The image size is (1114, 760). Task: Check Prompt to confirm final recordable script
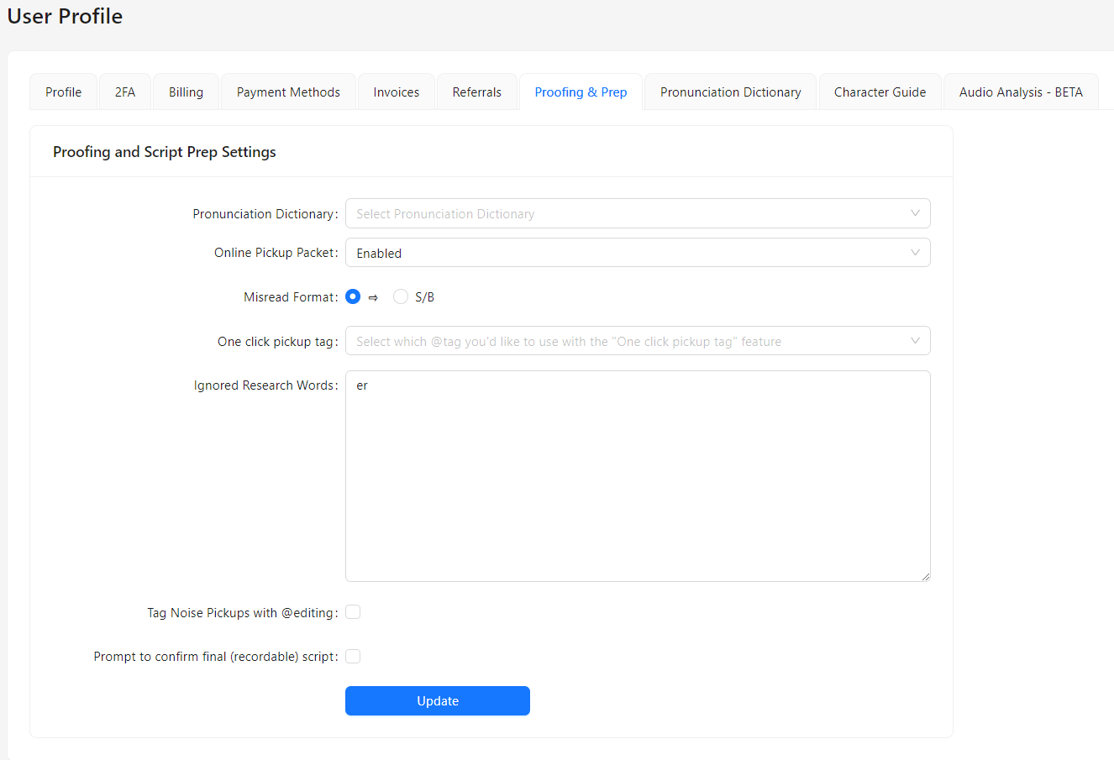(x=352, y=656)
